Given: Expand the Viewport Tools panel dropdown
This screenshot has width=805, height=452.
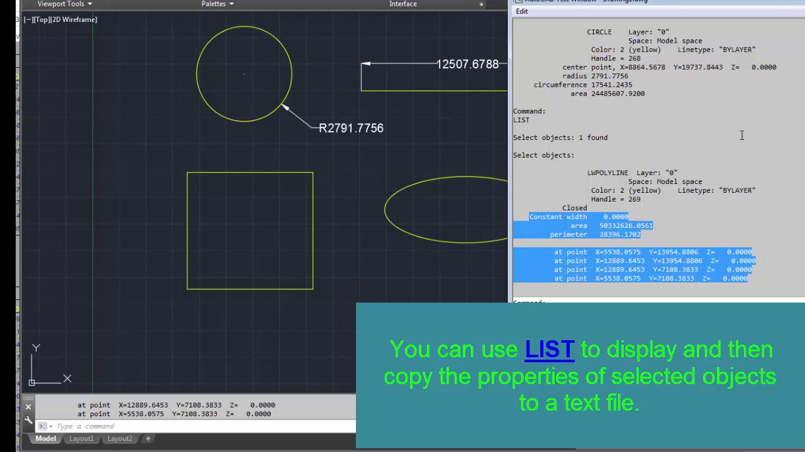Looking at the screenshot, I should (65, 4).
